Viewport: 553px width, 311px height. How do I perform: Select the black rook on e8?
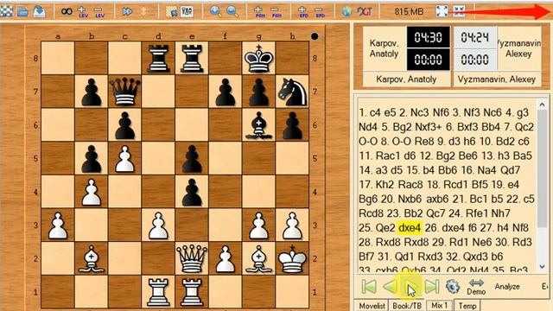pyautogui.click(x=192, y=58)
